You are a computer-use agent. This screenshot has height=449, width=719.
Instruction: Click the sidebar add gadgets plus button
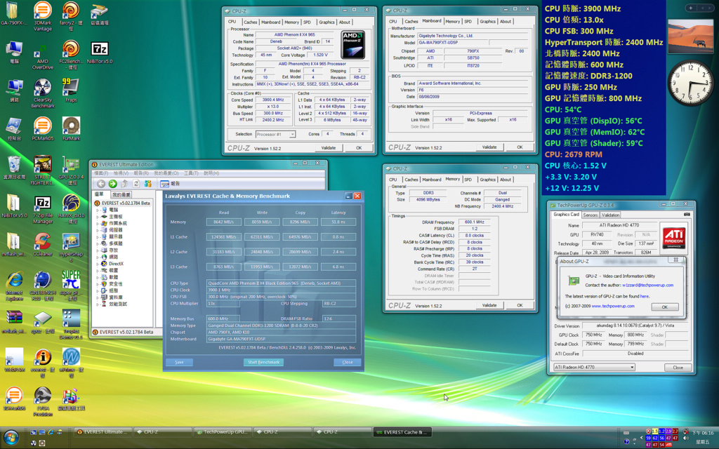tap(691, 8)
